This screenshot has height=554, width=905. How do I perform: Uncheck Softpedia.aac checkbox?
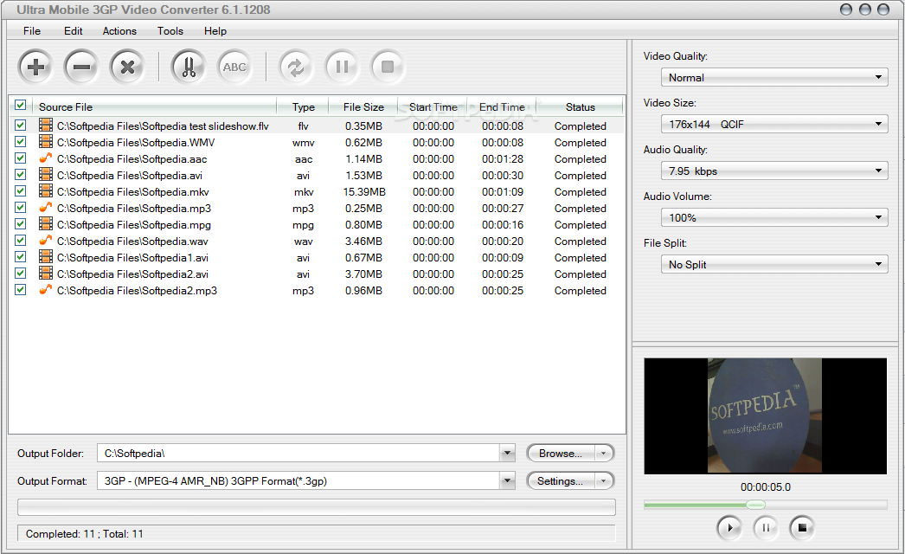coord(20,158)
